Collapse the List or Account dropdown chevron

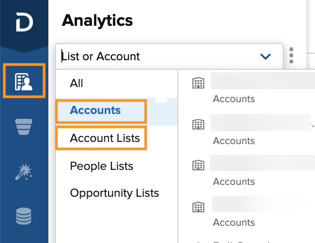[266, 56]
